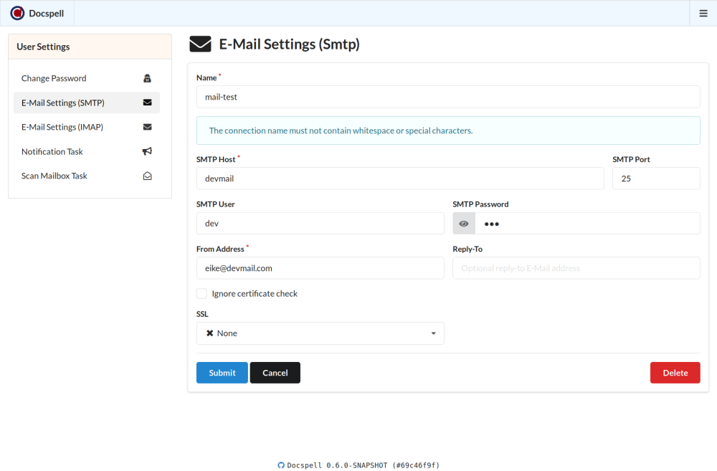Click the Change Password user-secret icon
This screenshot has height=471, width=717.
[x=147, y=78]
